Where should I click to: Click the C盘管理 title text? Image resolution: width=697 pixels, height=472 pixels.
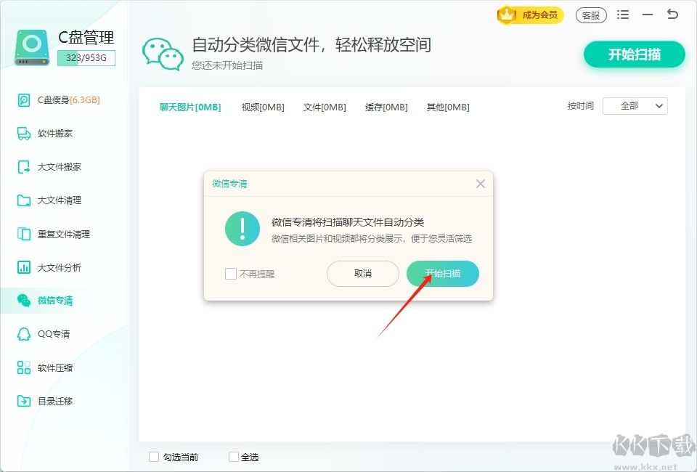86,37
